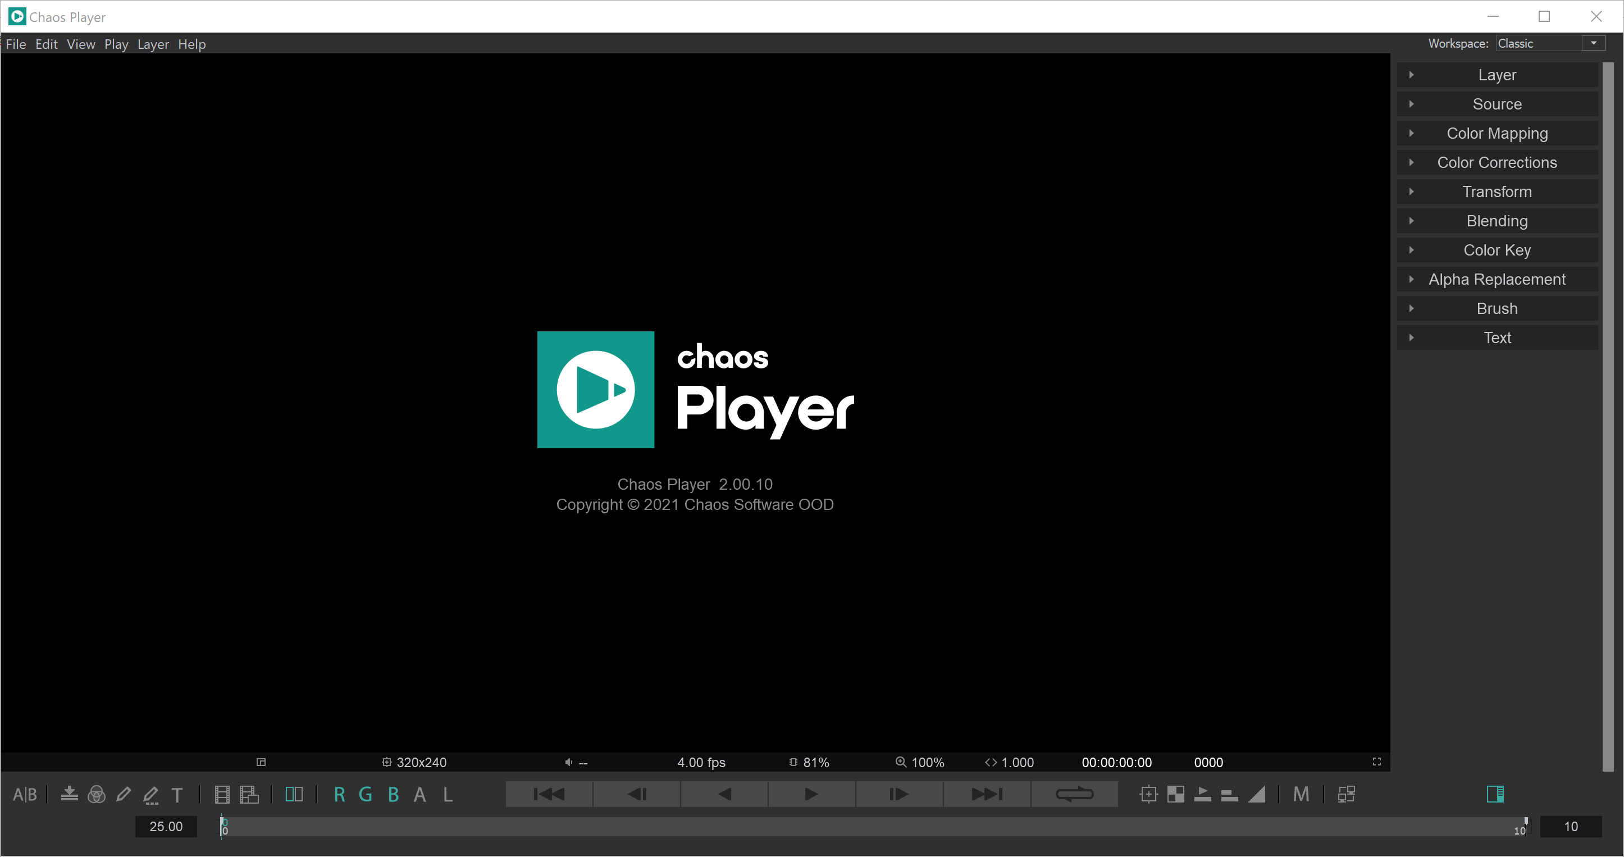1624x857 pixels.
Task: Select the pencil brush tool
Action: pyautogui.click(x=124, y=795)
